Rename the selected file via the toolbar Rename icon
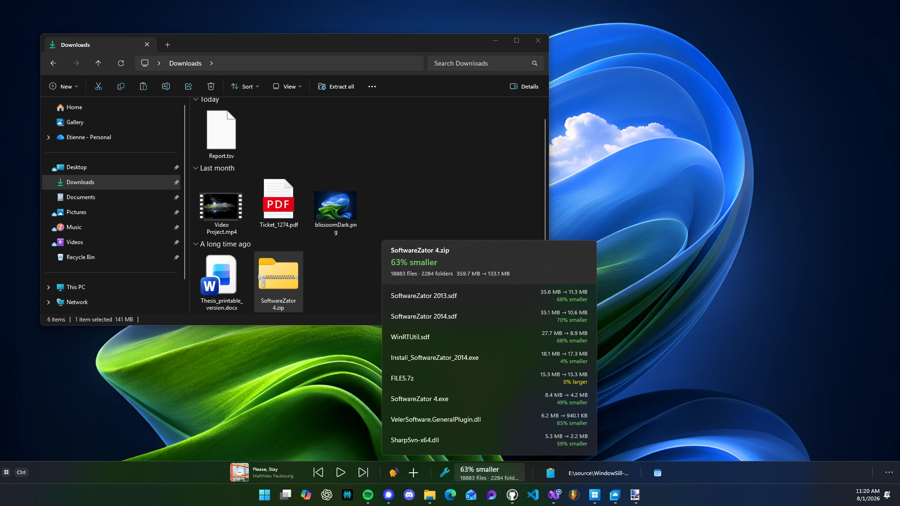 166,86
